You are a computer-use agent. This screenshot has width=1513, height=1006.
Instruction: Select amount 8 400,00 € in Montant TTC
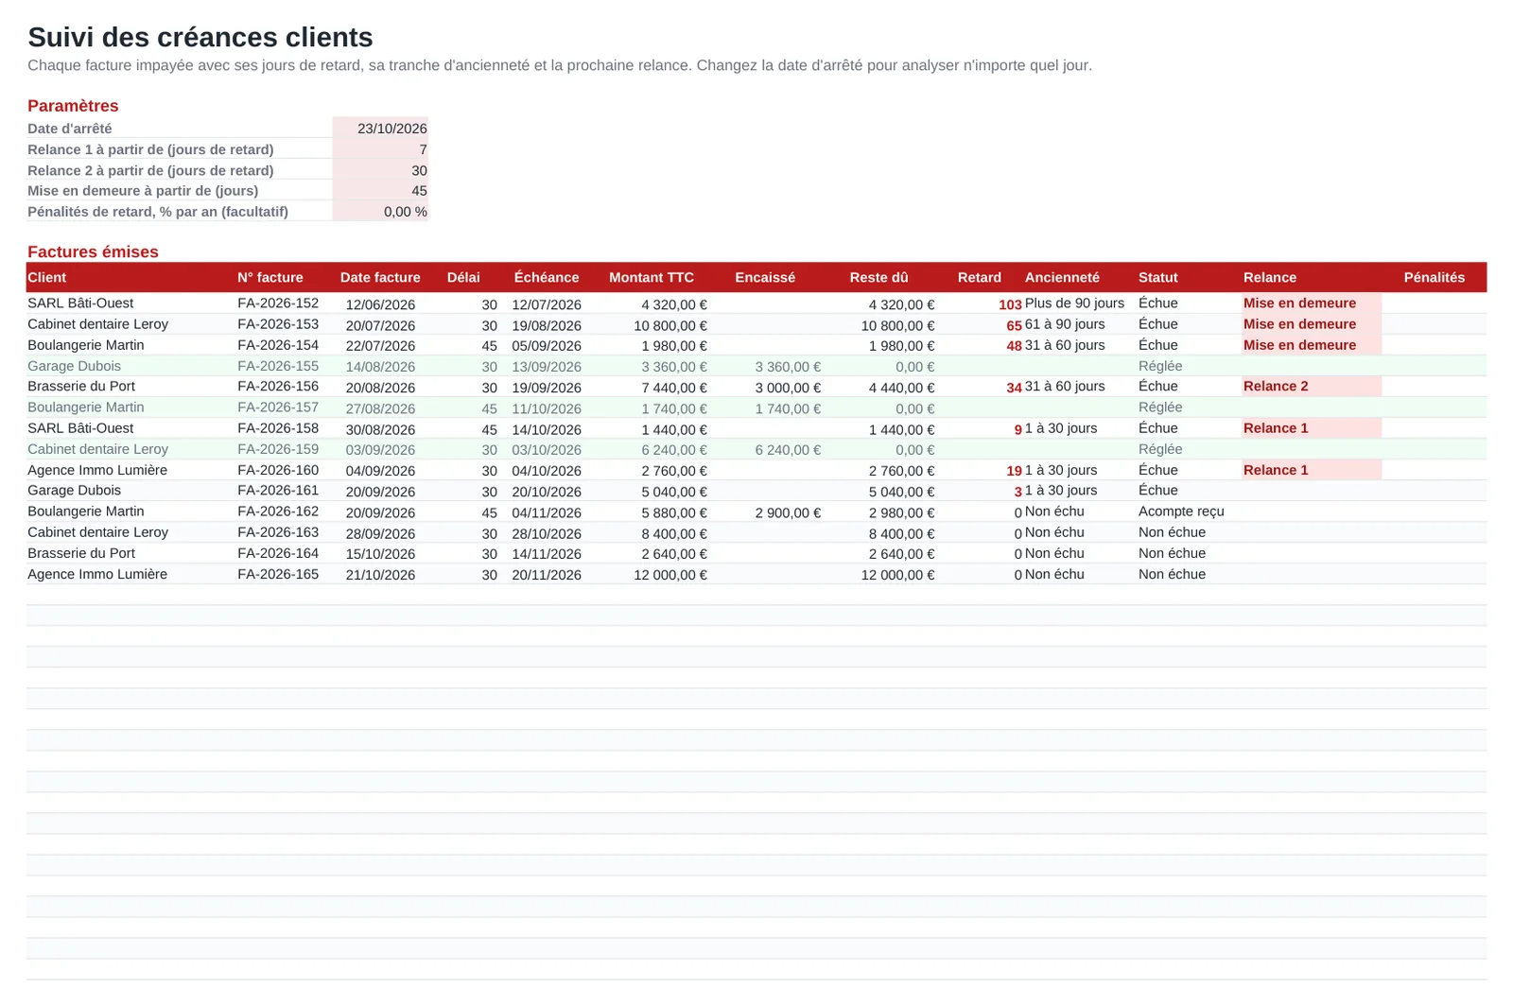pos(674,533)
